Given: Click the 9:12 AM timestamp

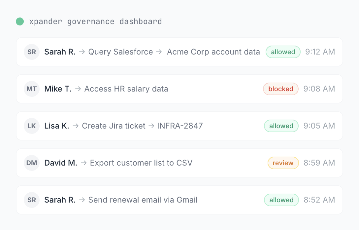Looking at the screenshot, I should pos(320,52).
